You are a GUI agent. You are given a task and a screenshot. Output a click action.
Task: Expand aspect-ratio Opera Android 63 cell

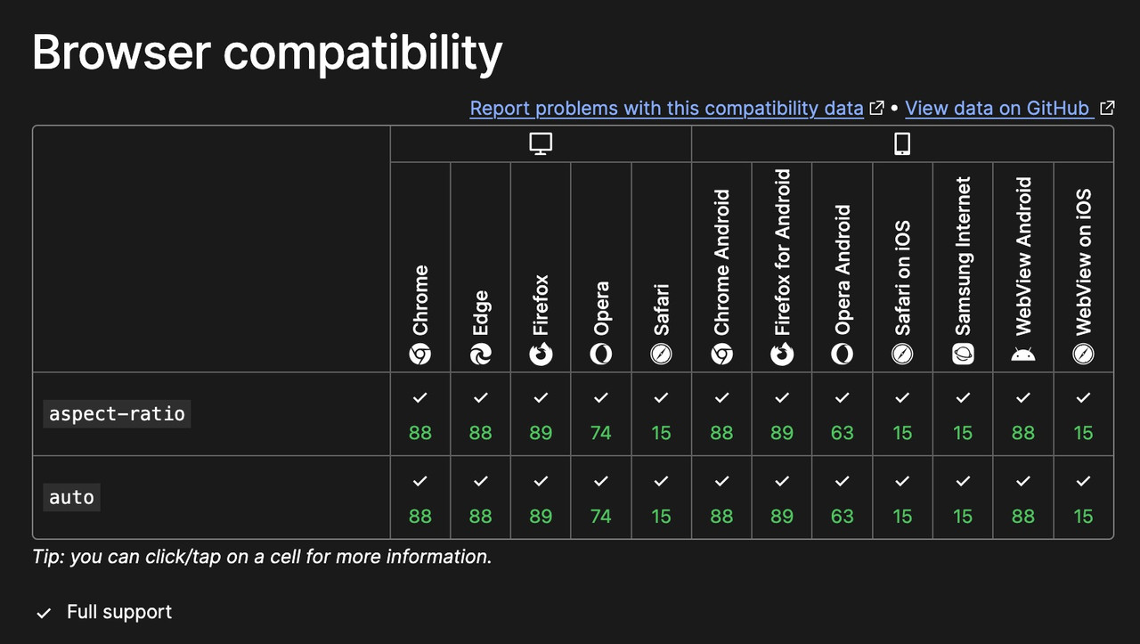click(x=842, y=414)
